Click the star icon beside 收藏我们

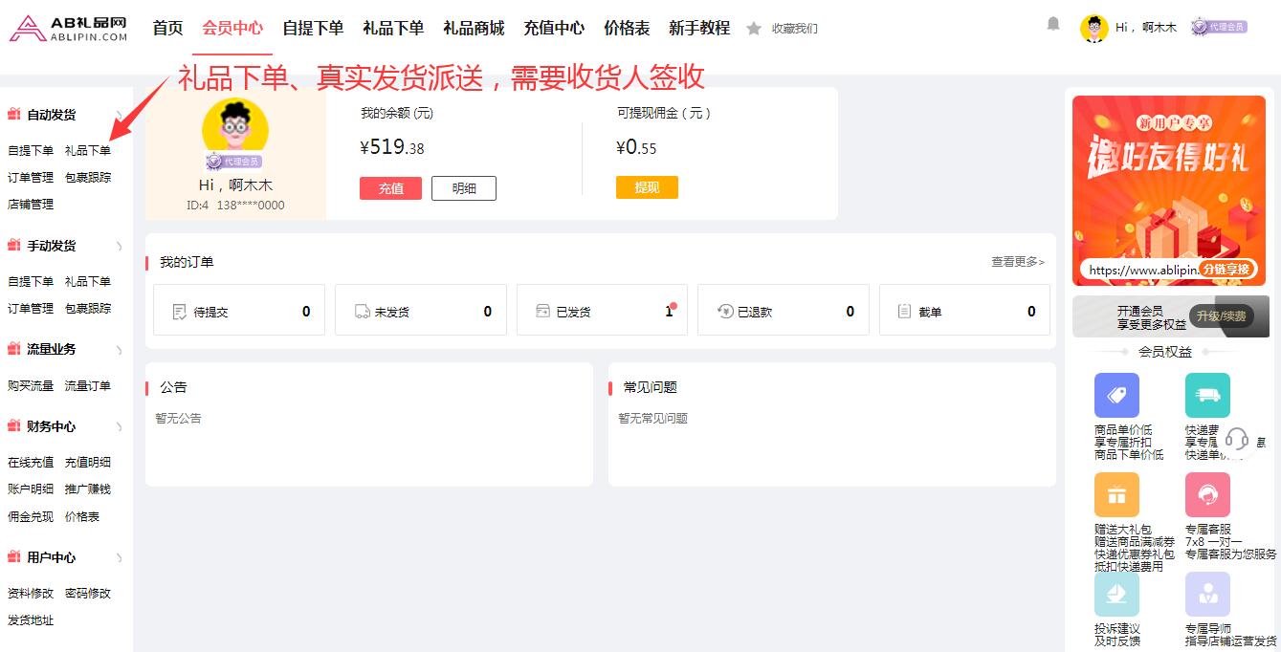(x=754, y=29)
